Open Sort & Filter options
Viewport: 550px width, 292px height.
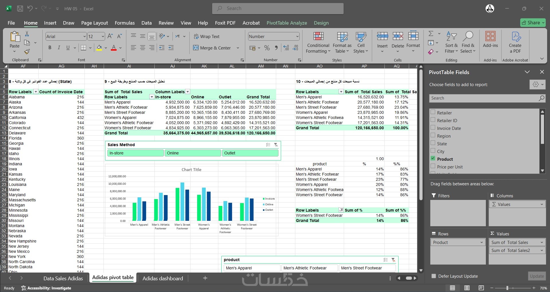click(x=451, y=42)
